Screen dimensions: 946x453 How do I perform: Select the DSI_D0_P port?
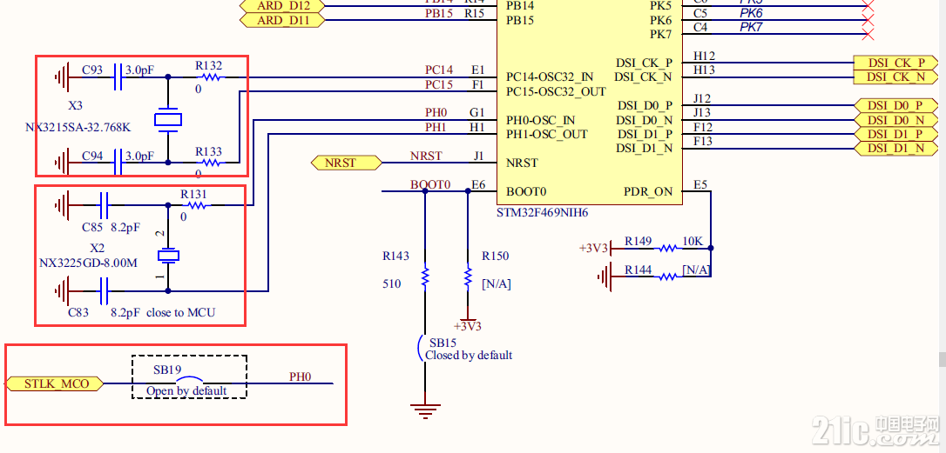click(x=896, y=105)
